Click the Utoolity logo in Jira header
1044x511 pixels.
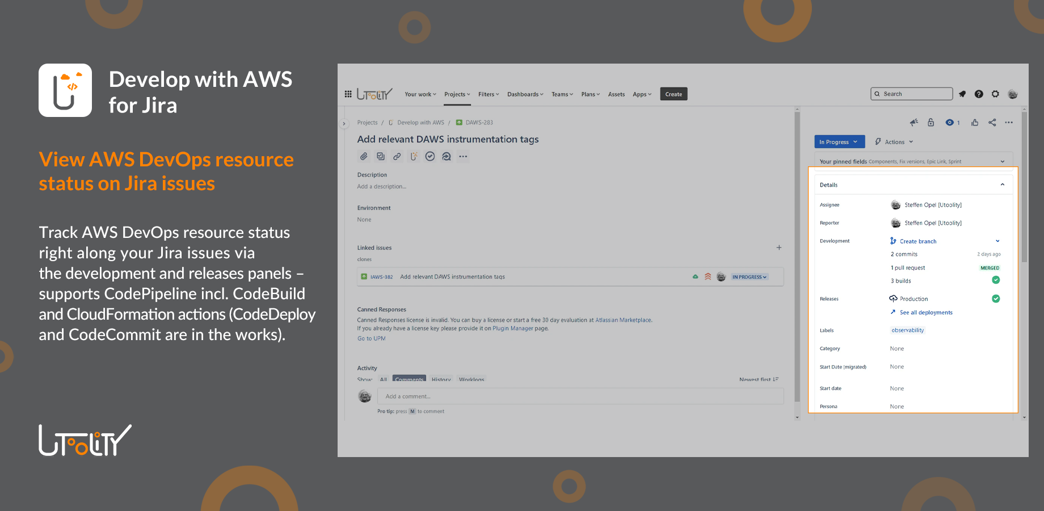(374, 94)
